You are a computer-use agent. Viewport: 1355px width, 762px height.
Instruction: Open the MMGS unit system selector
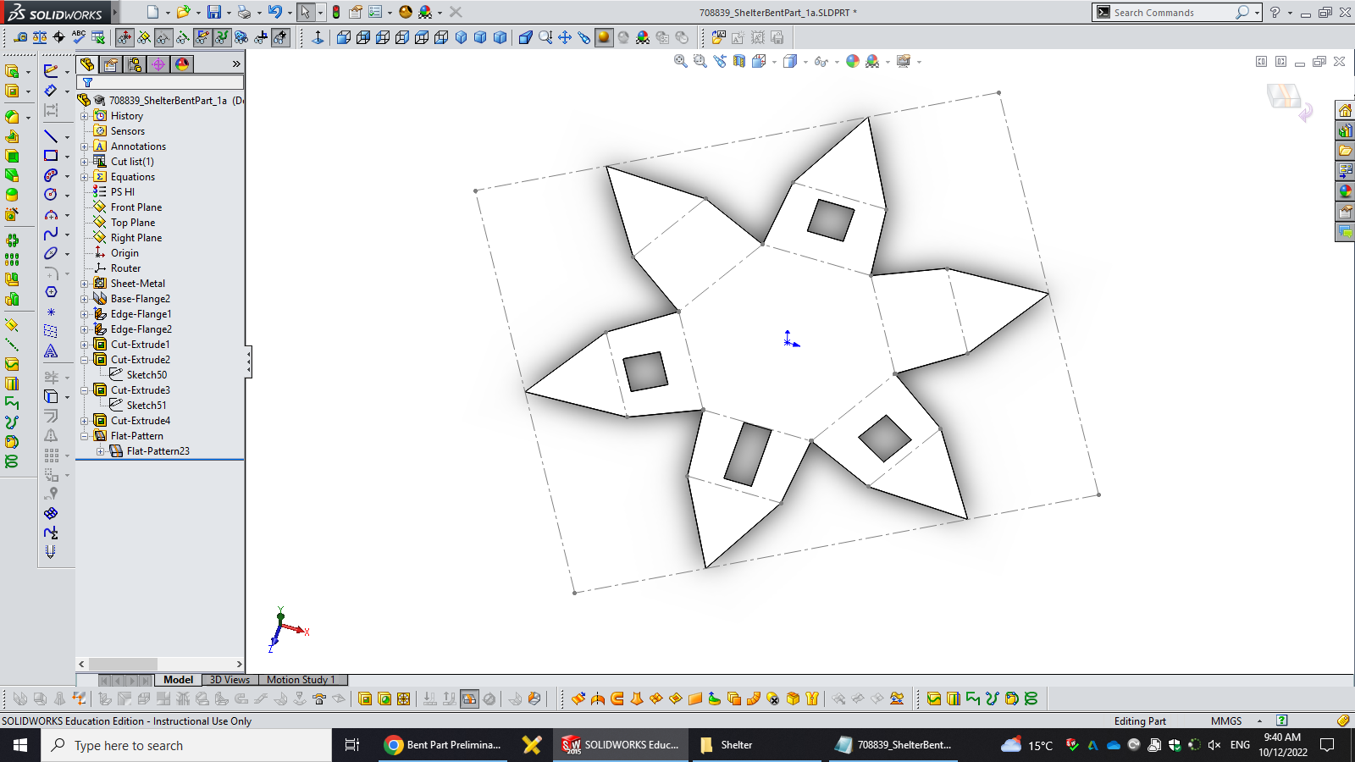click(1236, 721)
